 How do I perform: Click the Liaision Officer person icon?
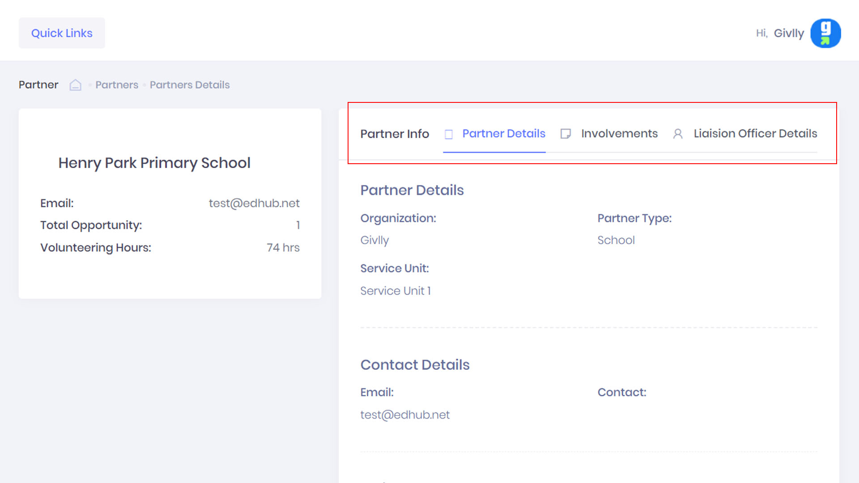678,134
